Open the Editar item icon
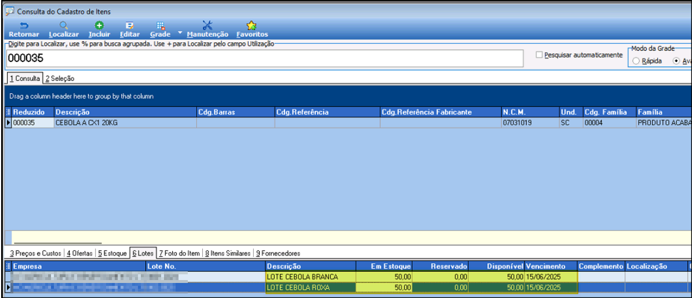Viewport: 692px width, 298px height. (130, 25)
